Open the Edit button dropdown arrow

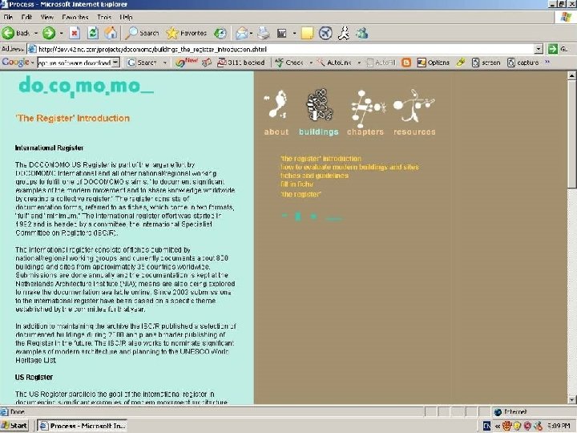pyautogui.click(x=294, y=34)
